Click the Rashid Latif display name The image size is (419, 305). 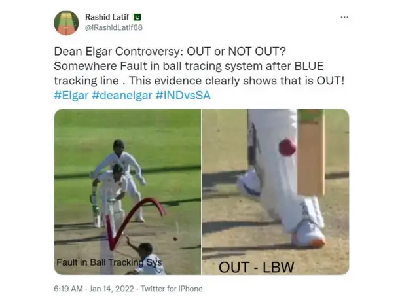[x=107, y=17]
